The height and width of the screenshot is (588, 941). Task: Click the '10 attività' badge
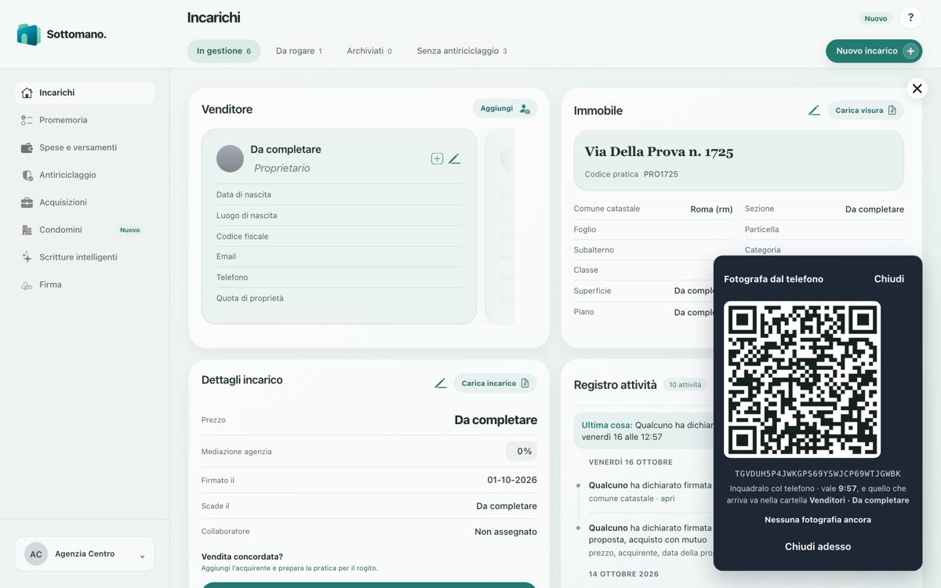[x=685, y=385]
